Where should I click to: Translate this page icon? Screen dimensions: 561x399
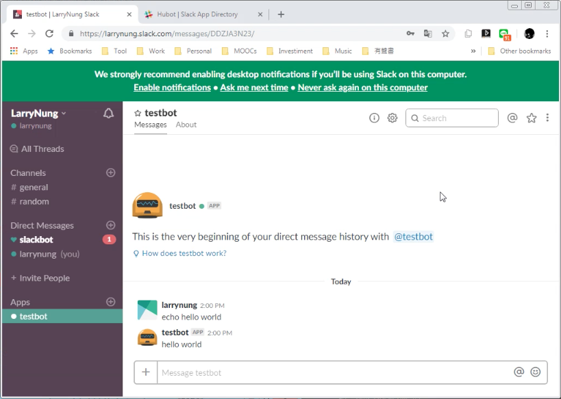coord(428,34)
